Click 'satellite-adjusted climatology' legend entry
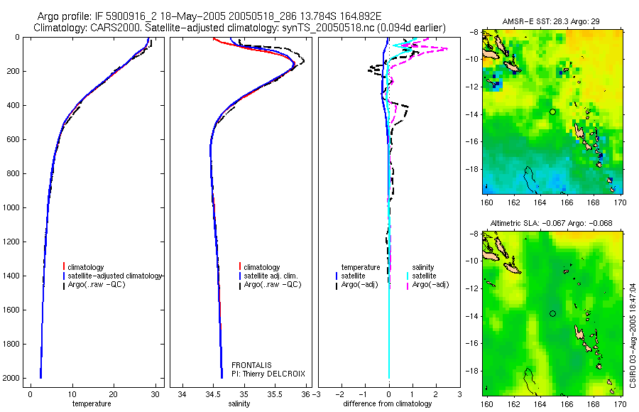This screenshot has height=412, width=639. [115, 276]
